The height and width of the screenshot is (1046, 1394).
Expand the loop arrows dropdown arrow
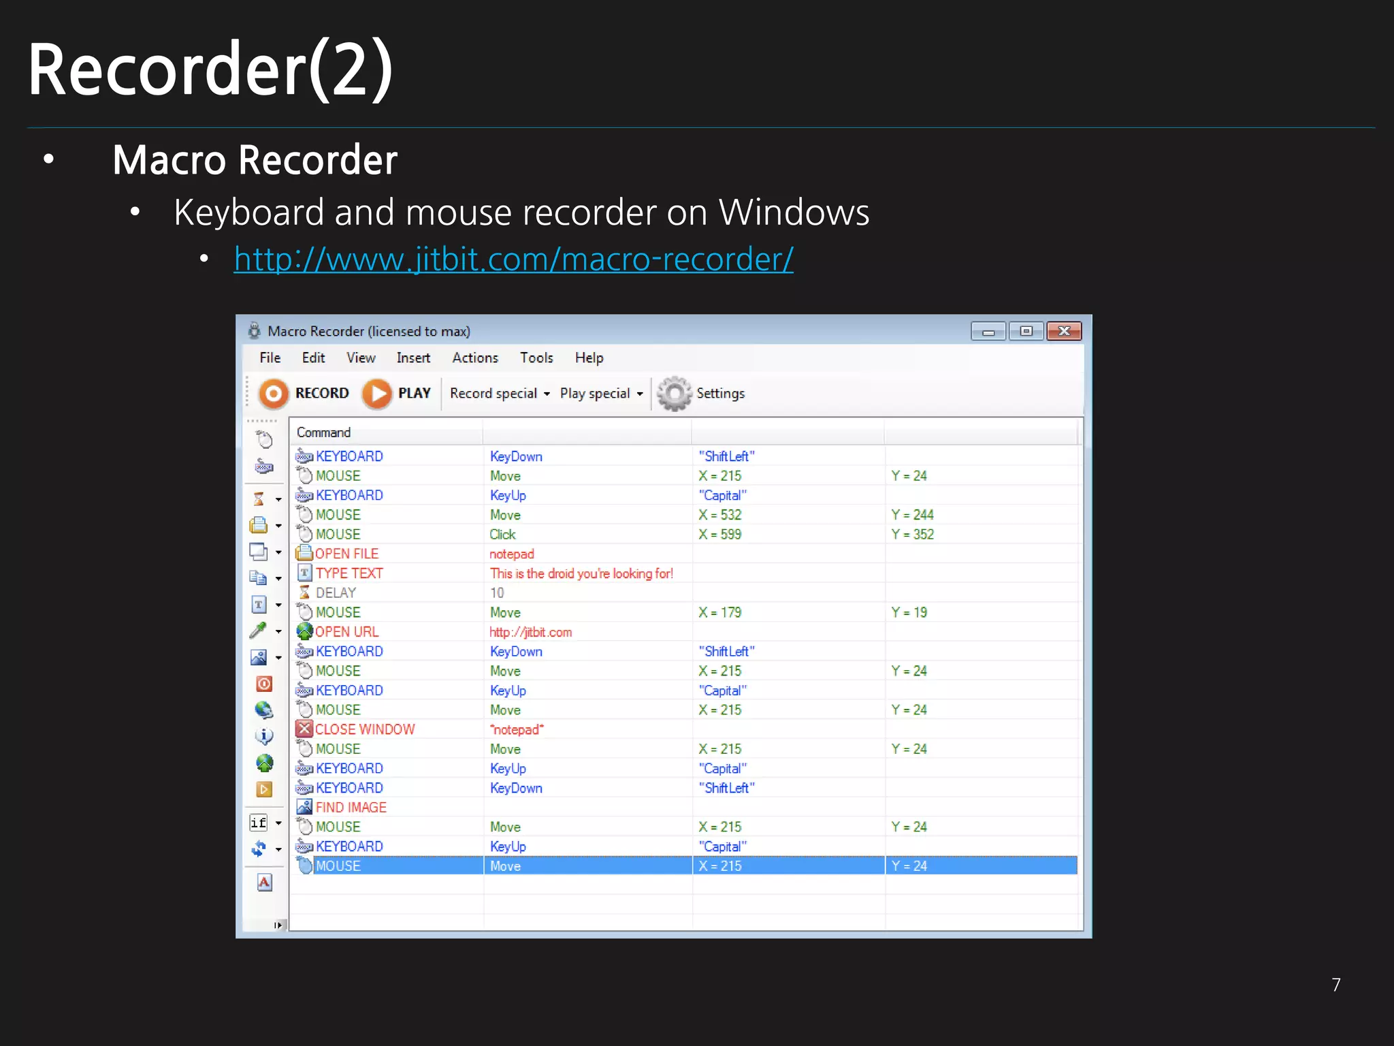(x=278, y=849)
